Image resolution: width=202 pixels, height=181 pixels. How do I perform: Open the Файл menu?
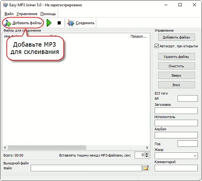click(9, 14)
